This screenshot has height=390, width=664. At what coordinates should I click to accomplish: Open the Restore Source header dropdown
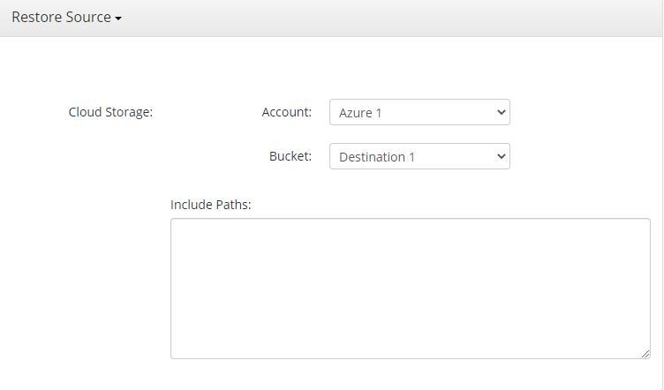click(66, 18)
